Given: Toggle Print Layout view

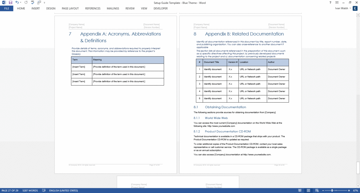Looking at the screenshot, I should coord(308,191).
